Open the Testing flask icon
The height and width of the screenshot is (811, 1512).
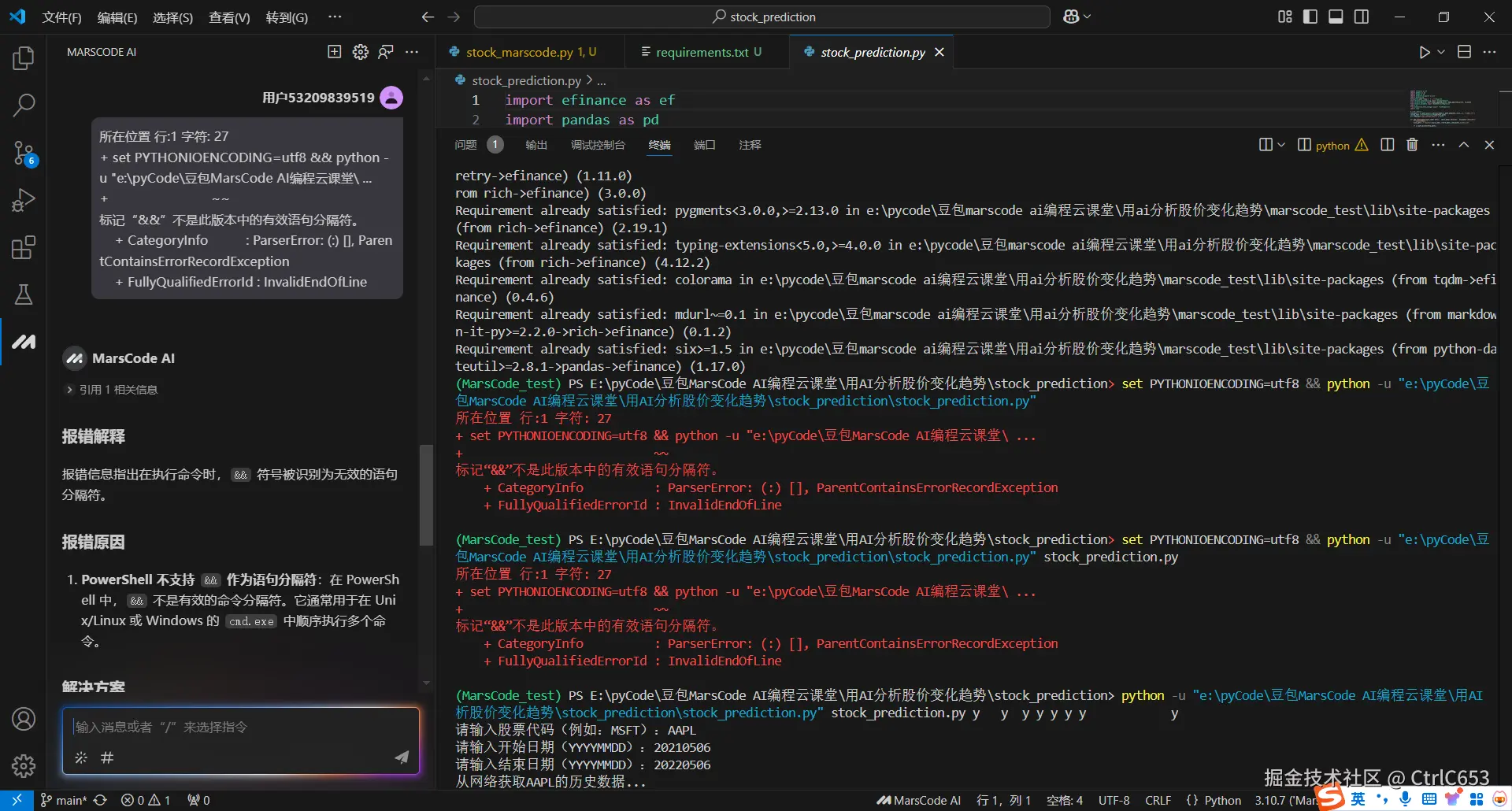point(24,294)
